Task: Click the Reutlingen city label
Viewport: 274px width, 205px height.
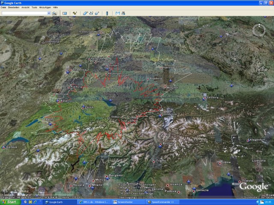Action: point(114,73)
